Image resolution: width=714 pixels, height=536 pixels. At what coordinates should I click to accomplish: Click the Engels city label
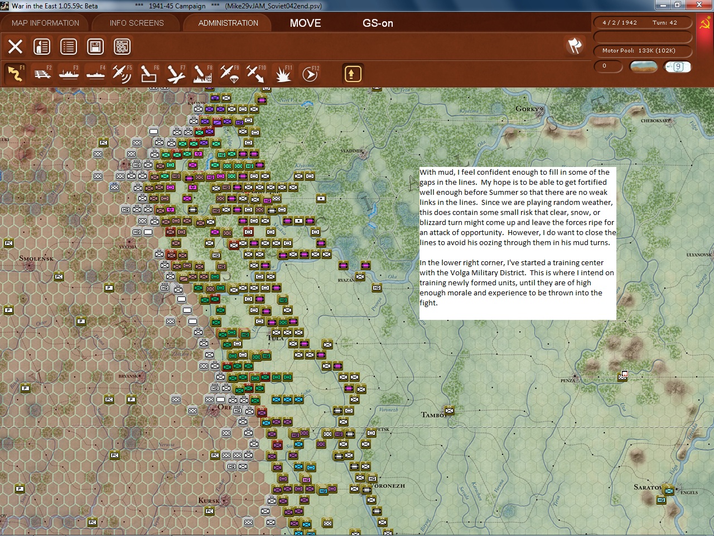(x=689, y=492)
